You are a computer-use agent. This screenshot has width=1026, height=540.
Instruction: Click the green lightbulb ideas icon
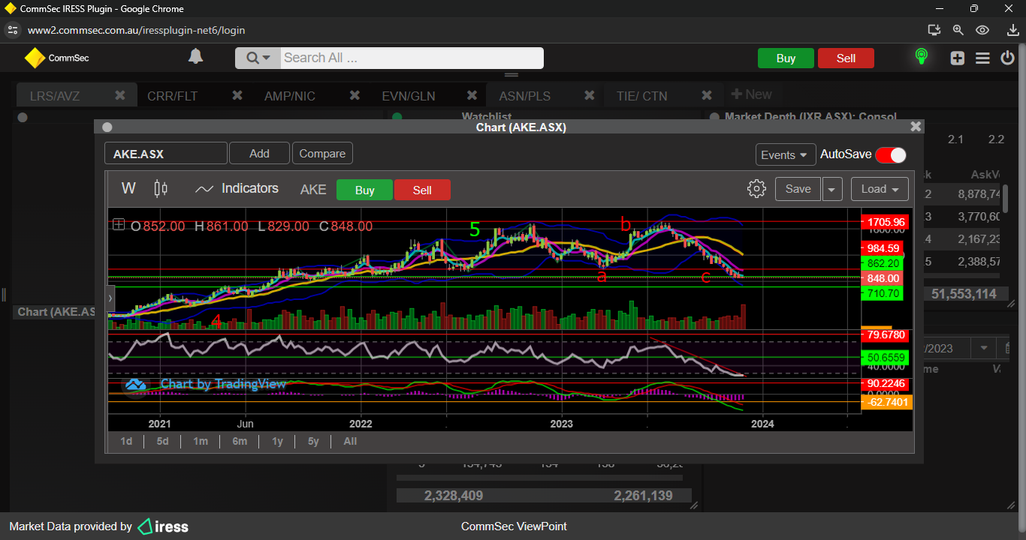click(921, 57)
